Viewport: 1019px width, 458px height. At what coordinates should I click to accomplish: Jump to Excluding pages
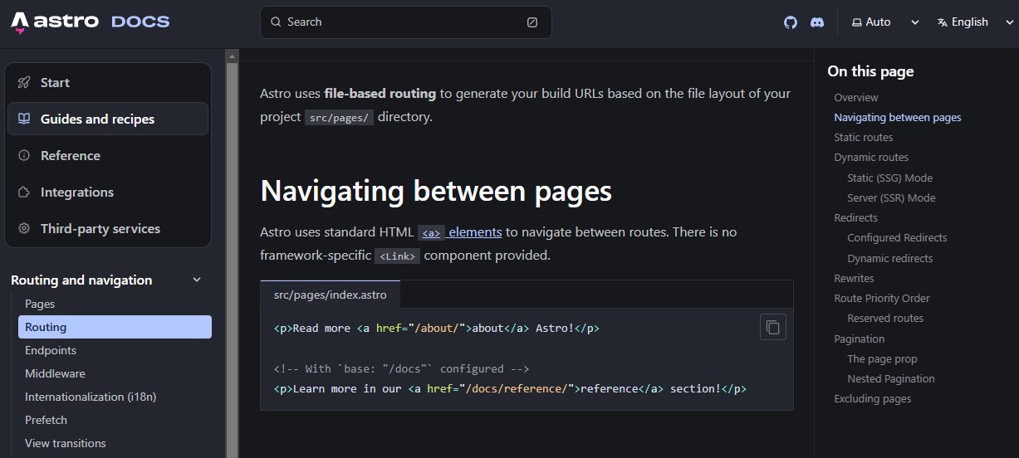872,398
